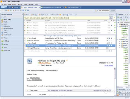This screenshot has width=130, height=99.
Task: Switch to the Home tab
Action: [16, 7]
